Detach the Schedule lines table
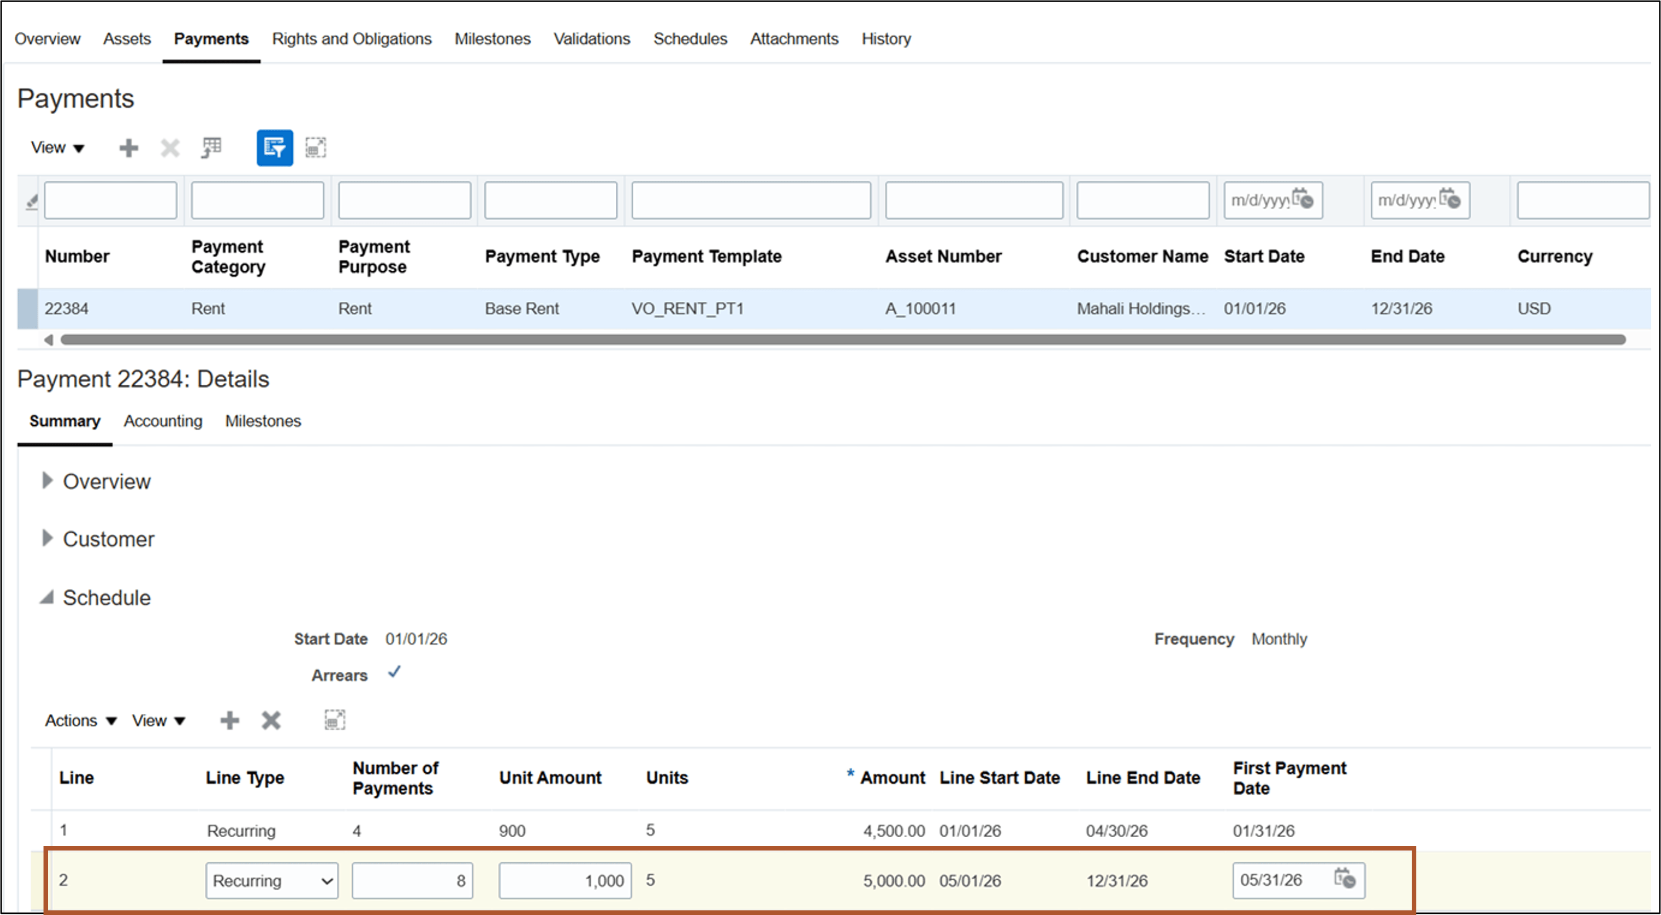The image size is (1661, 915). tap(335, 720)
